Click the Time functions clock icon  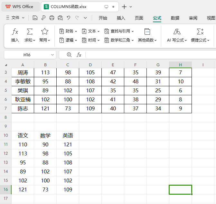pos(84,40)
